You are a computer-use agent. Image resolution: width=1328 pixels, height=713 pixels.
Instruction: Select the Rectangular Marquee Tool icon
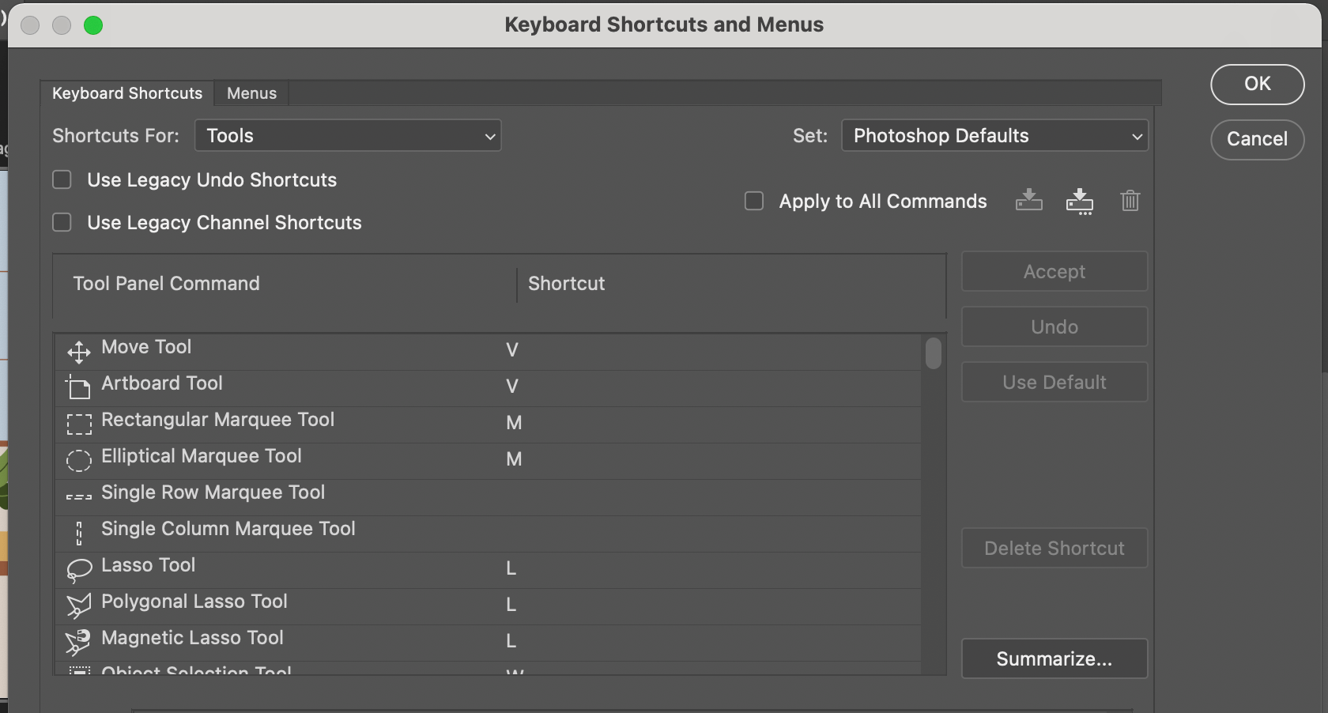(x=78, y=424)
